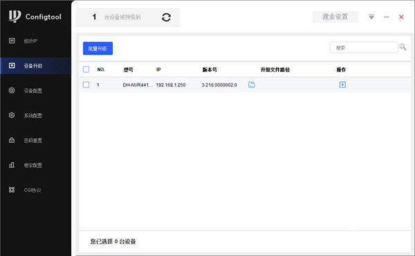Image resolution: width=415 pixels, height=256 pixels.
Task: Check the box for device 192.168.1.250
Action: tap(86, 85)
